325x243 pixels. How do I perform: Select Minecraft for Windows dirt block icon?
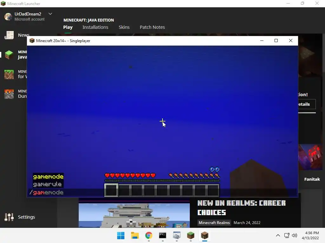[9, 74]
